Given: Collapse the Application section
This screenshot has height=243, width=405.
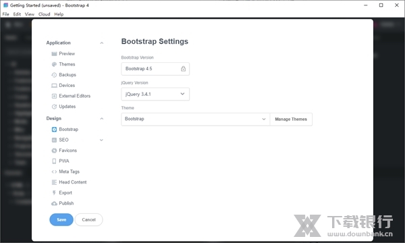Looking at the screenshot, I should click(x=101, y=43).
